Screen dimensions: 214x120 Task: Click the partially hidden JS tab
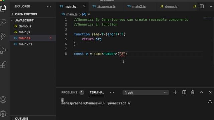(194, 6)
